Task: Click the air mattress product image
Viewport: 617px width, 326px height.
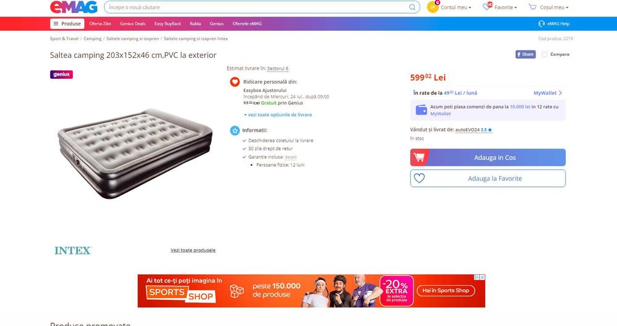Action: coord(135,153)
